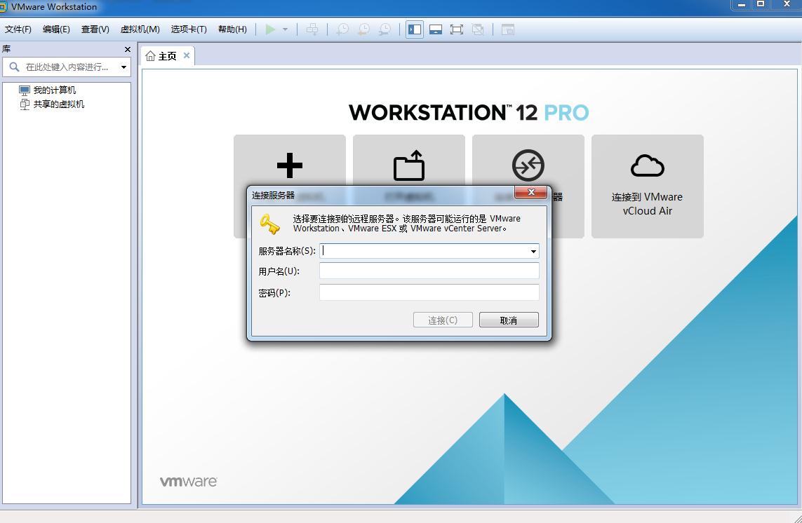Select 我的计算机 in the library tree

pyautogui.click(x=55, y=90)
